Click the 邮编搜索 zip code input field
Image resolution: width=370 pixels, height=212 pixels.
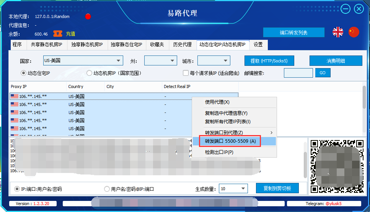pyautogui.click(x=298, y=73)
